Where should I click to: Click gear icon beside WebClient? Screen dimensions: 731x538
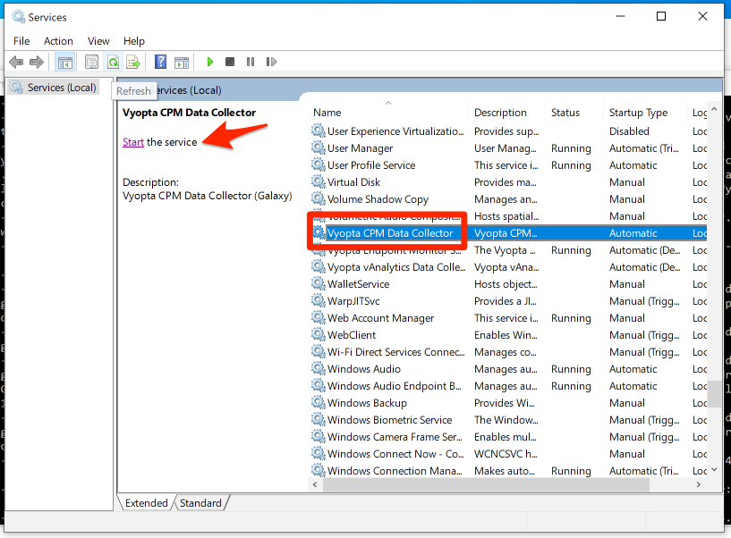click(x=319, y=334)
